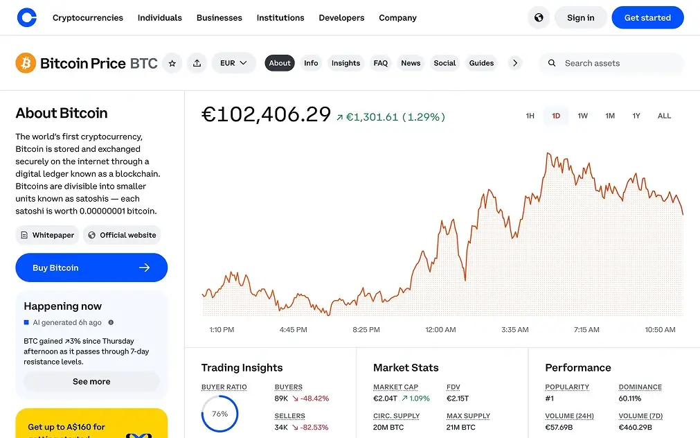Open the language globe icon in the header
Screen dimensions: 700x438
pos(539,17)
